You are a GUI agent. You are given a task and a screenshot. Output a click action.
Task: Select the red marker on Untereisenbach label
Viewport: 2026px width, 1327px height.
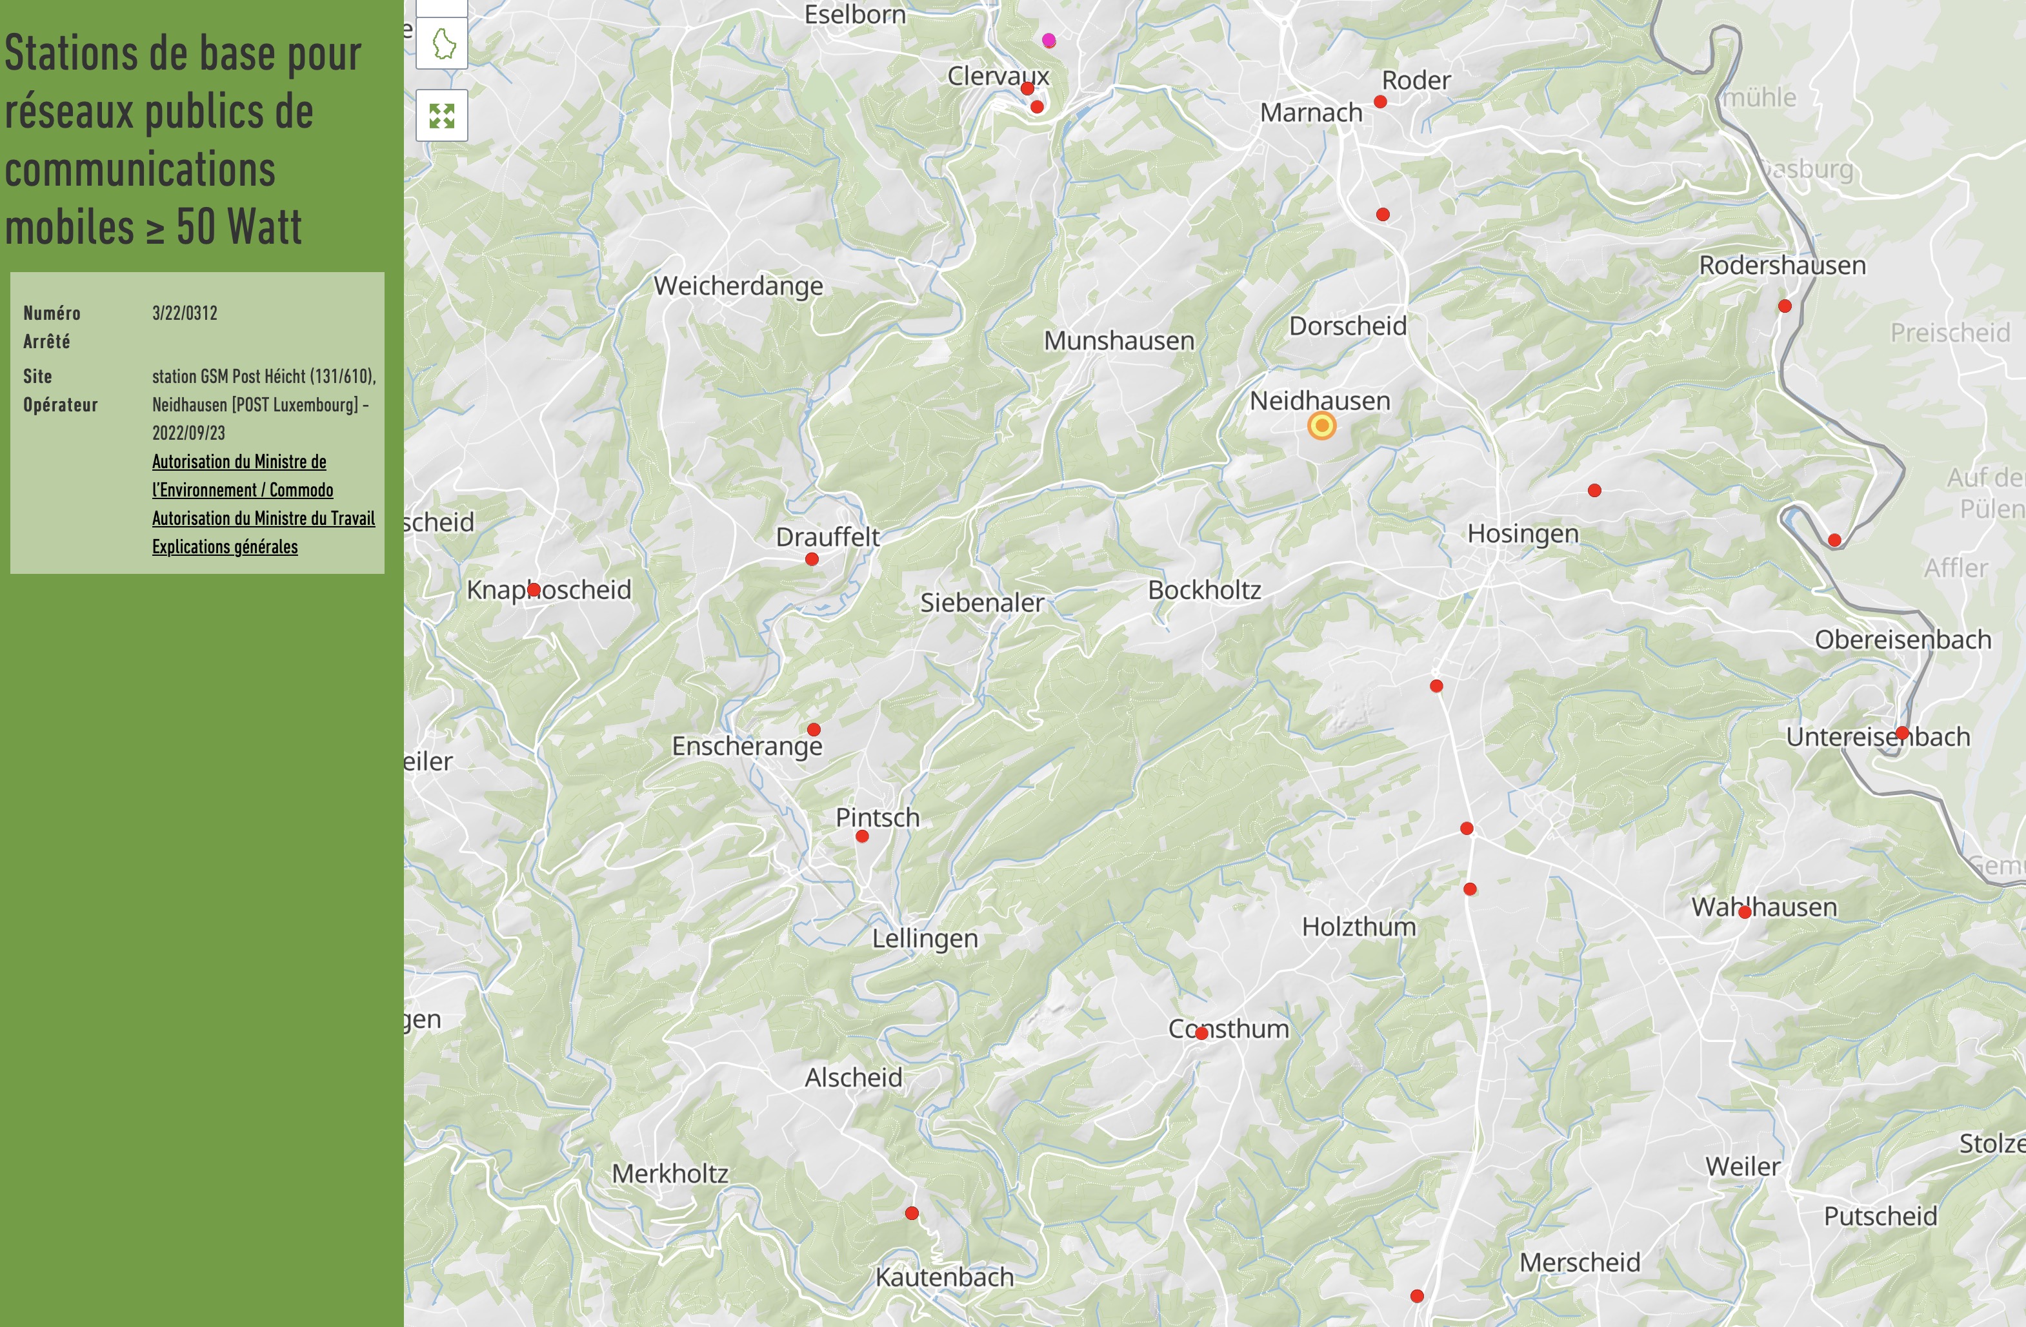point(1901,732)
